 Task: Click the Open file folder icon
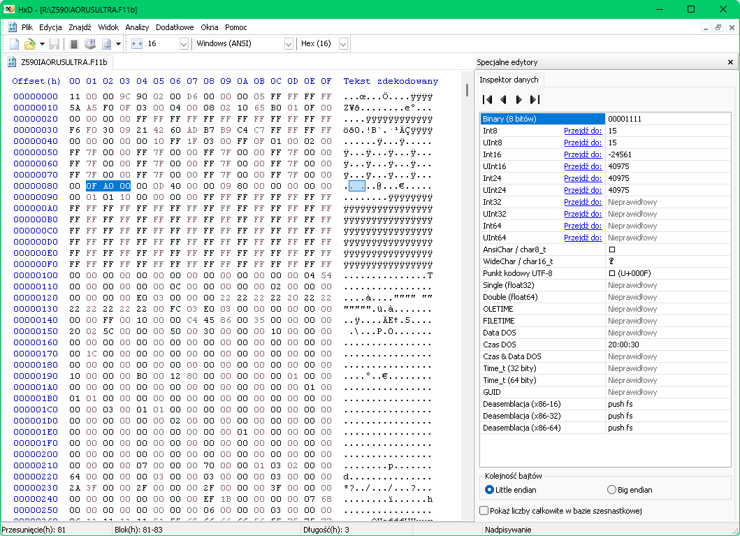(29, 44)
